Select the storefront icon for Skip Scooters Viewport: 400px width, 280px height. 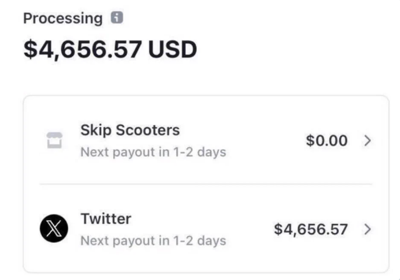point(54,140)
